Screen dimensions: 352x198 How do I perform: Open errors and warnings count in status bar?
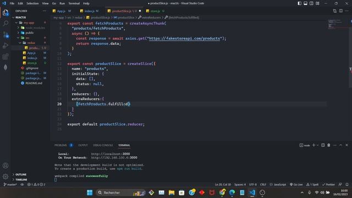pyautogui.click(x=36, y=185)
